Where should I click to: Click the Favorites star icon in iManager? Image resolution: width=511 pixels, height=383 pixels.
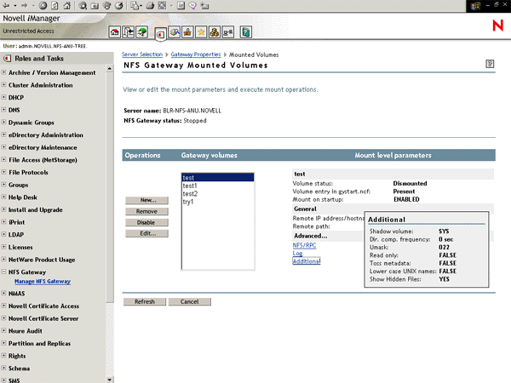(x=201, y=32)
